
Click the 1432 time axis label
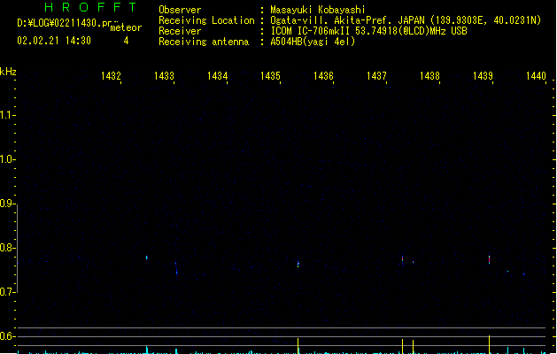(x=111, y=76)
